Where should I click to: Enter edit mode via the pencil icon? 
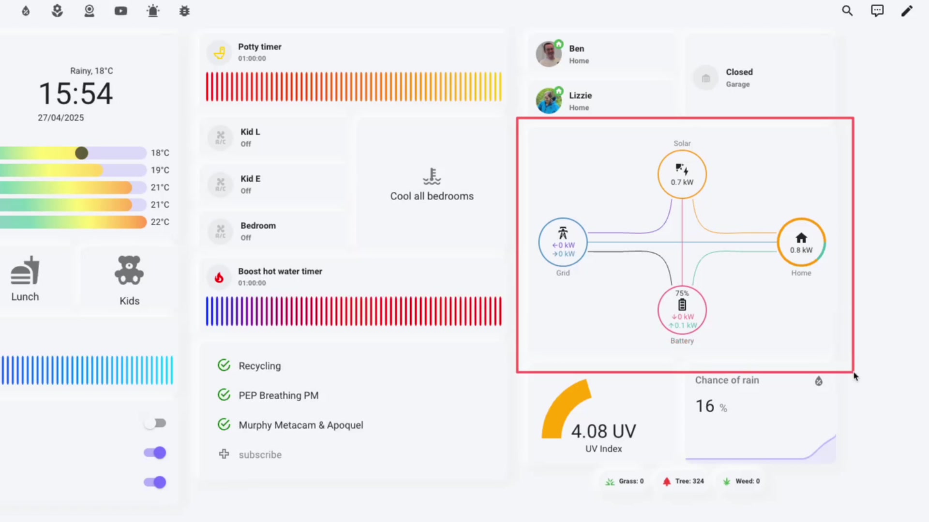[907, 11]
